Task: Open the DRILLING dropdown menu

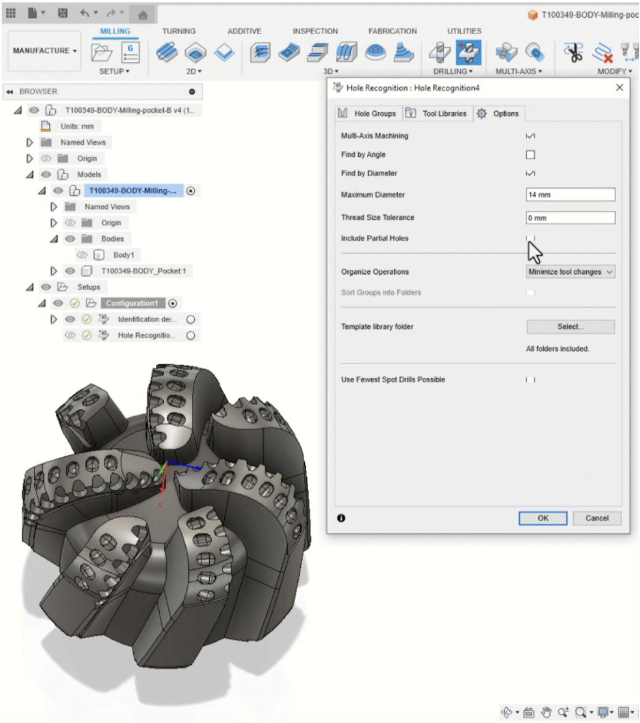Action: click(453, 71)
